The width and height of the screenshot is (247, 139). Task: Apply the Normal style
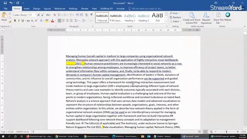coord(102,17)
